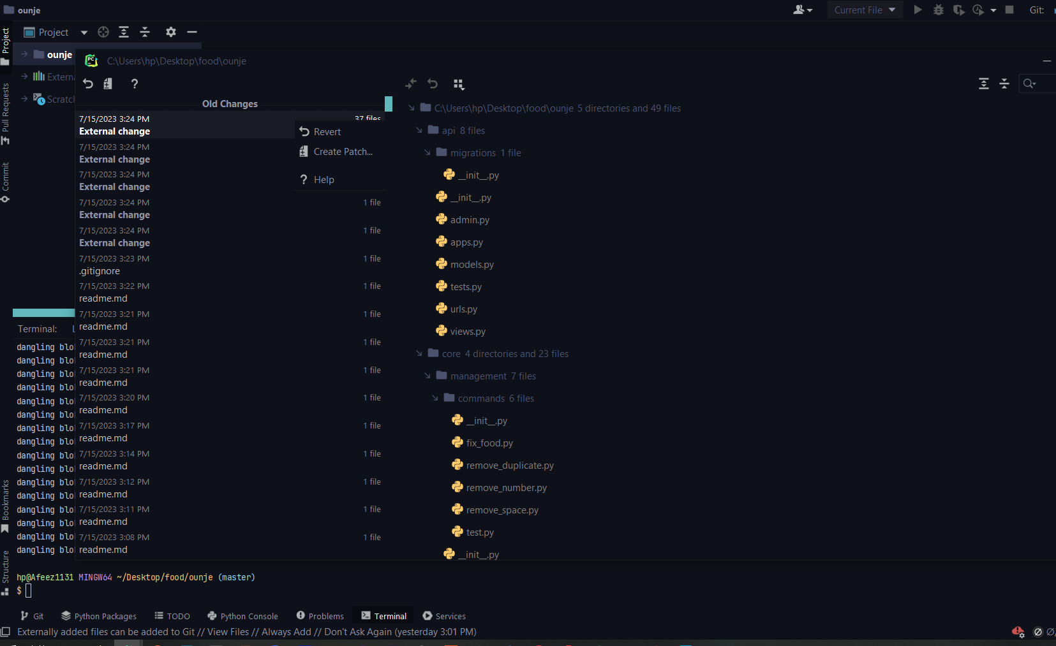The image size is (1056, 646).
Task: Collapse all in the Project panel
Action: pyautogui.click(x=145, y=32)
